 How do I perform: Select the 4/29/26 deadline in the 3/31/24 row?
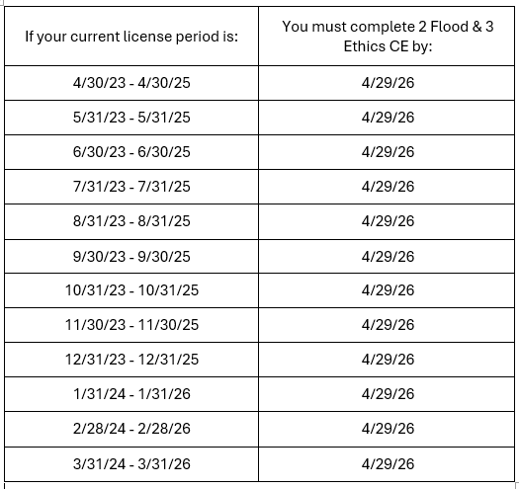[x=388, y=464]
